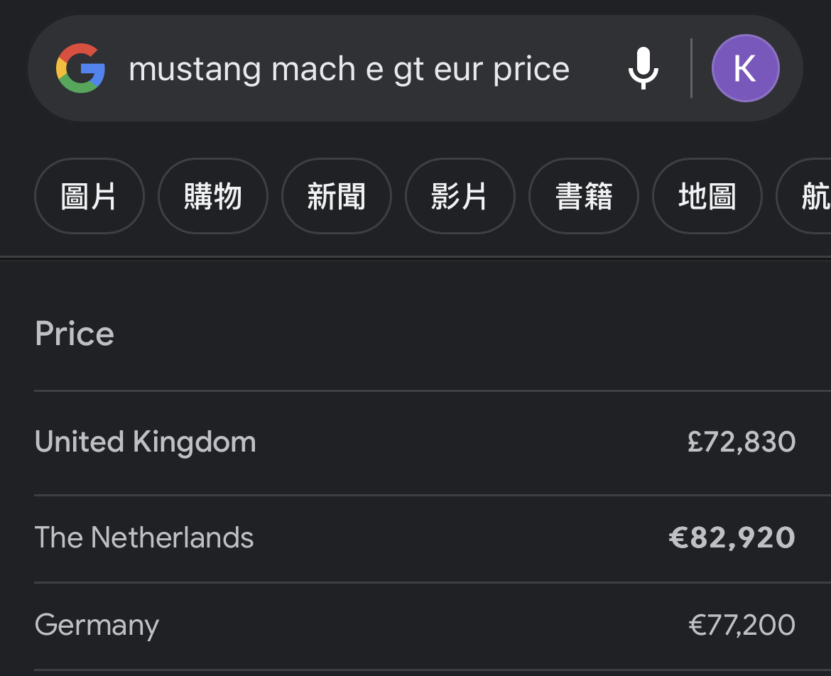Open the 地圖 (Maps) tab
831x676 pixels.
click(707, 197)
